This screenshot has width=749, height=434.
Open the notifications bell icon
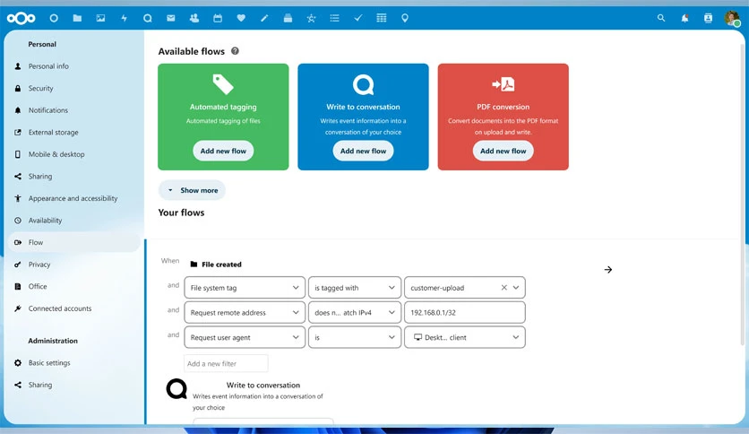[x=684, y=18]
